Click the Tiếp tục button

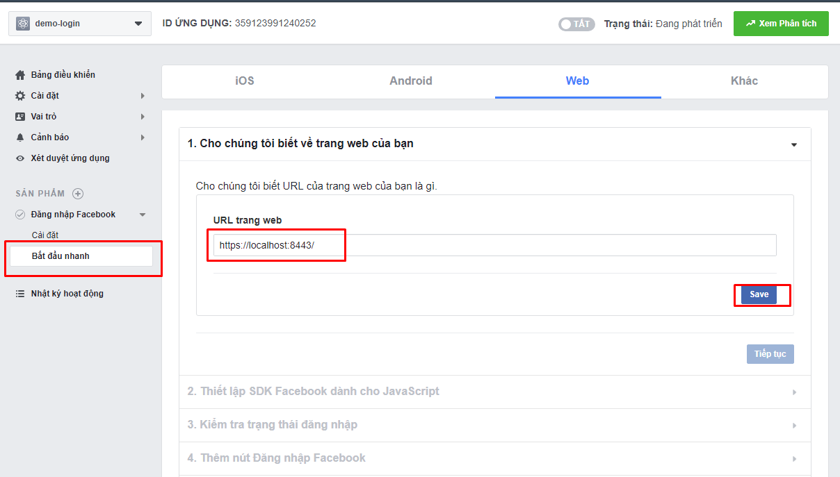coord(770,354)
